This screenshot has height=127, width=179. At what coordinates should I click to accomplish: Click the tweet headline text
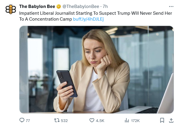click(x=88, y=14)
